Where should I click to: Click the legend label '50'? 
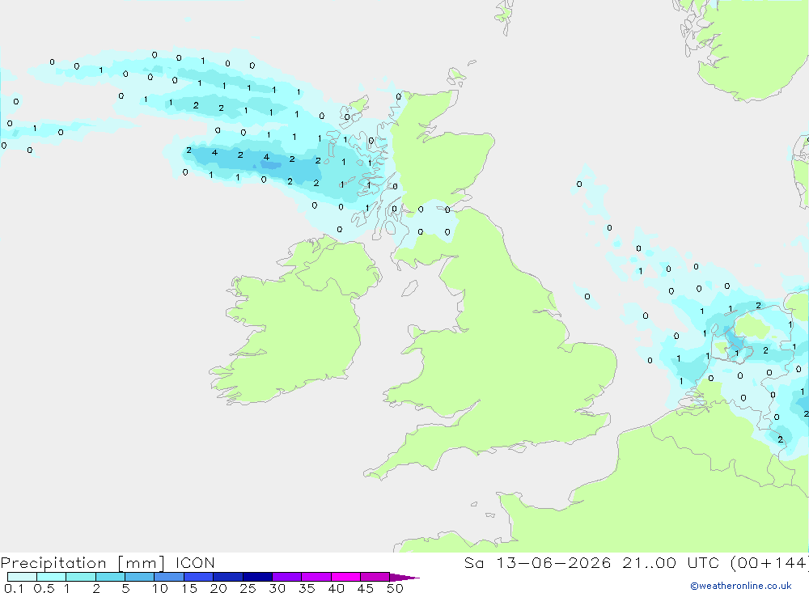[x=395, y=588]
